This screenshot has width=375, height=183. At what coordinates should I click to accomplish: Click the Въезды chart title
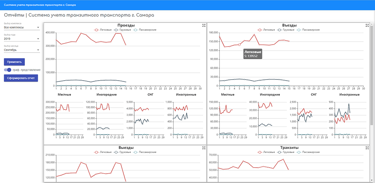[289, 25]
